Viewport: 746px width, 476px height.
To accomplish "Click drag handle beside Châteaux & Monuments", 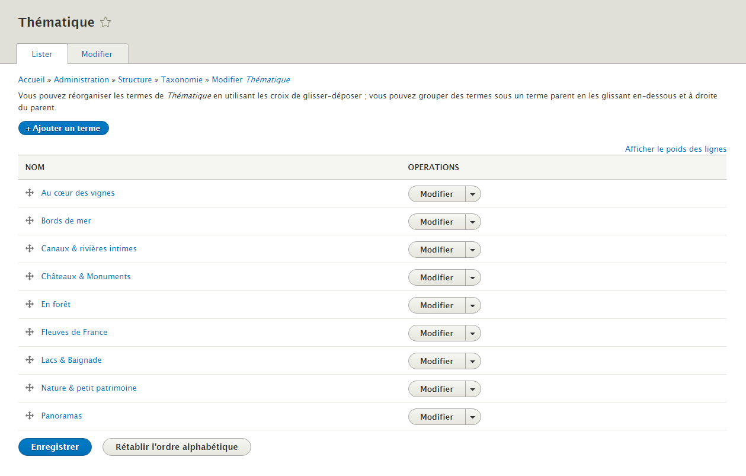I will coord(29,276).
